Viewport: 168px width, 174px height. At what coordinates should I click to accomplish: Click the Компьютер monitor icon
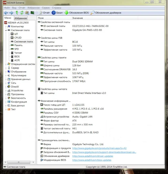click(x=9, y=26)
